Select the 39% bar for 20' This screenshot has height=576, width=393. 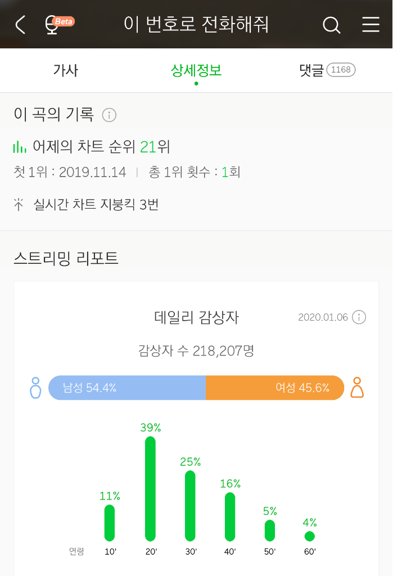[150, 489]
